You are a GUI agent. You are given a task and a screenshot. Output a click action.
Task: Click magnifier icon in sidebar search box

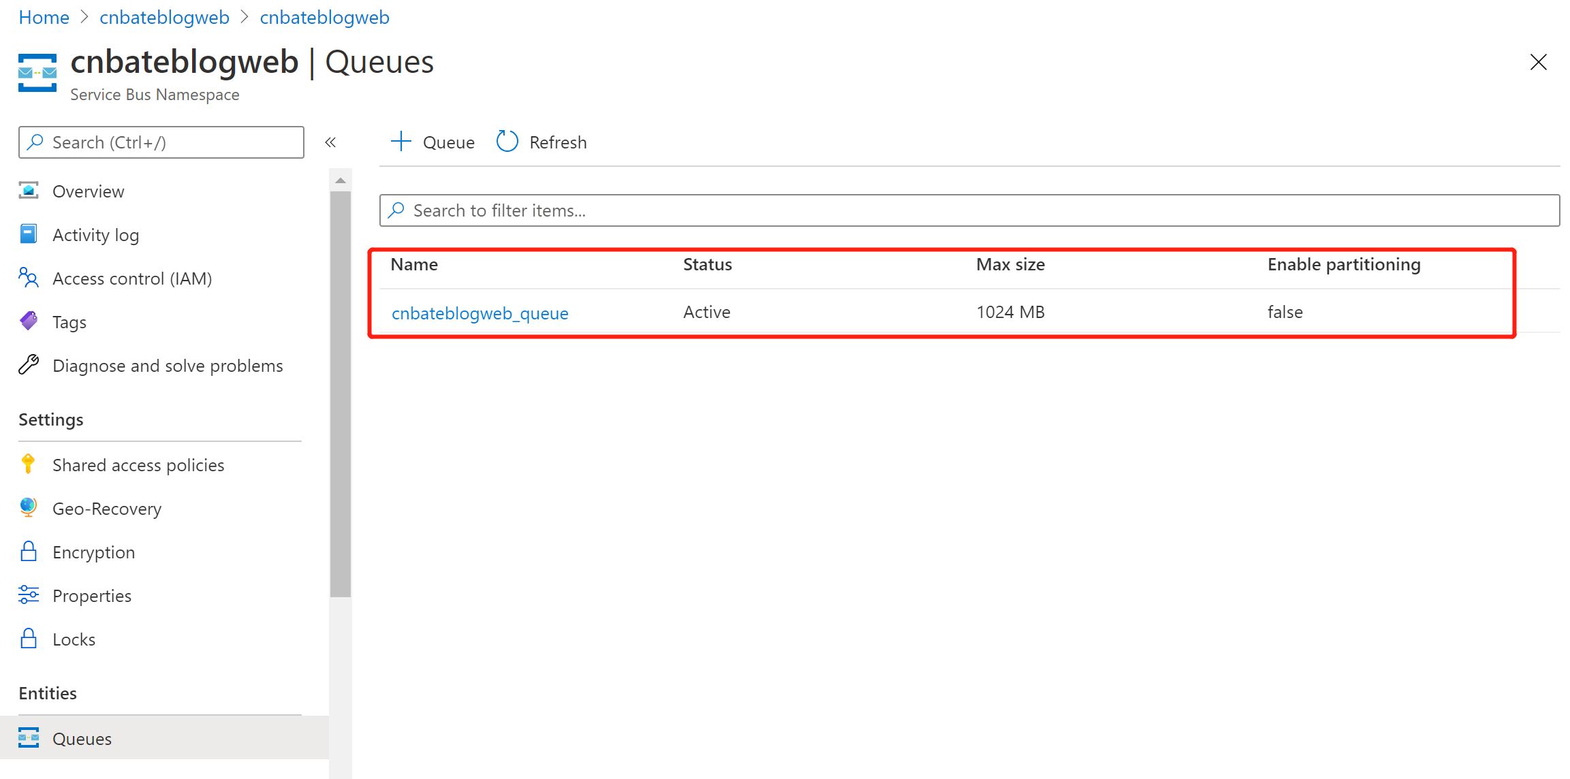(35, 142)
